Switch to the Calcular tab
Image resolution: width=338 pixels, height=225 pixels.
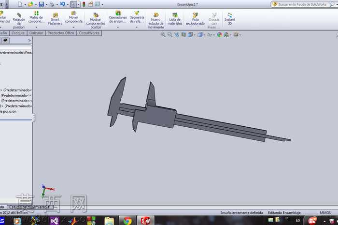click(x=36, y=33)
